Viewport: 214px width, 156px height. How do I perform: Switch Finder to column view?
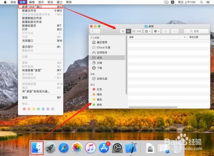coord(134,31)
